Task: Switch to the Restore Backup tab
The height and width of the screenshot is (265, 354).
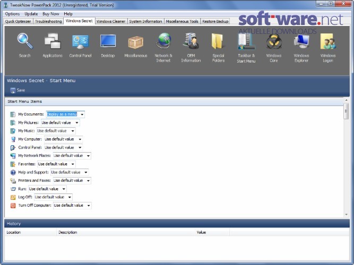Action: coord(215,21)
